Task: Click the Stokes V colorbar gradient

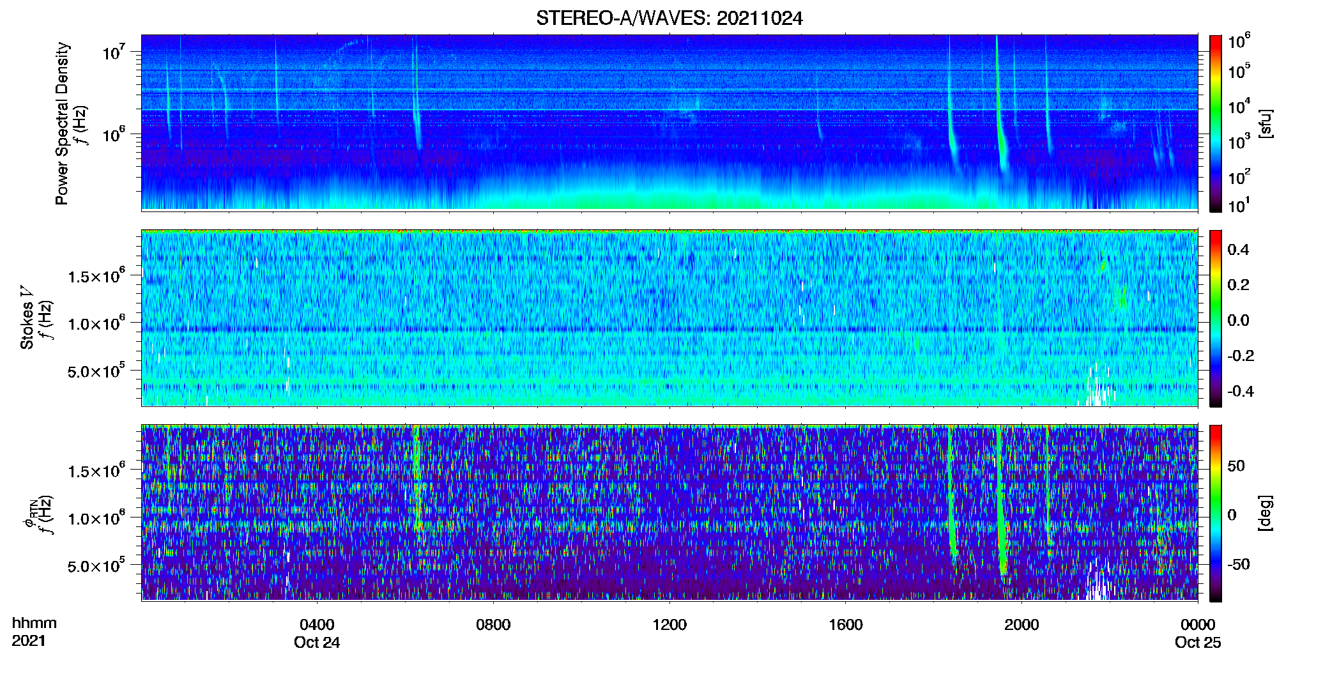Action: pyautogui.click(x=1215, y=318)
